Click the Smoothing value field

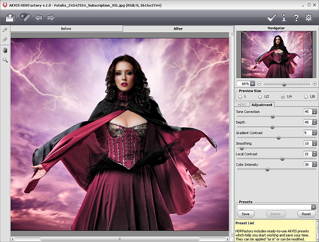pos(308,144)
